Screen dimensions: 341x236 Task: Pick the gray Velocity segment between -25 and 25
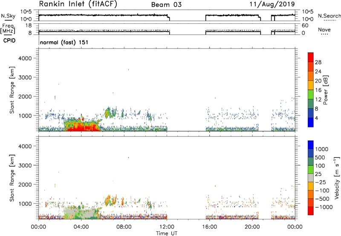311,178
